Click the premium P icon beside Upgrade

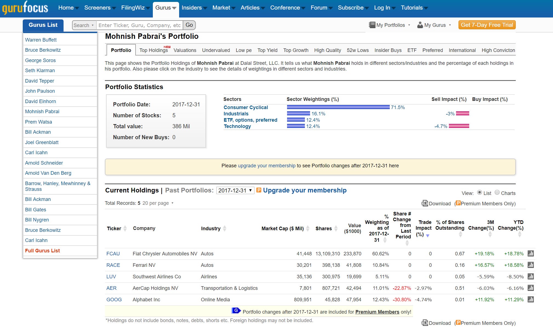(259, 190)
